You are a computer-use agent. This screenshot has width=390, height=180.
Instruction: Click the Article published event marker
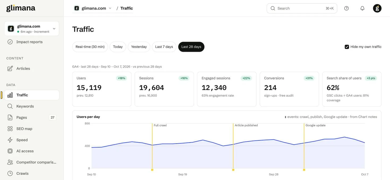(x=233, y=170)
